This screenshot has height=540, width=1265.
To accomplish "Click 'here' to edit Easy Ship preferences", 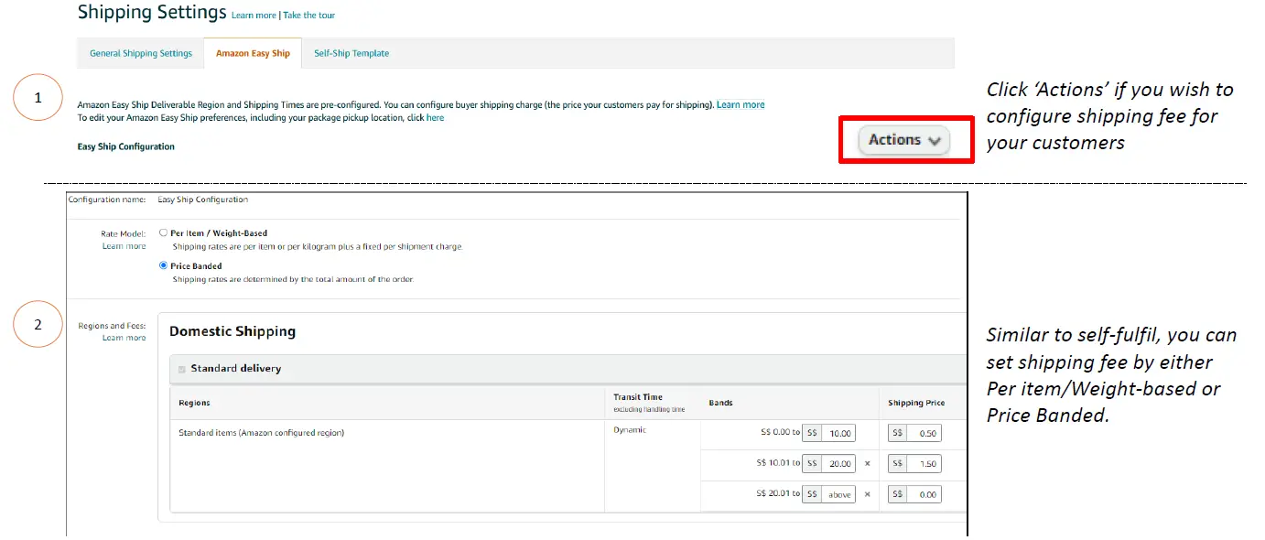I will coord(436,118).
